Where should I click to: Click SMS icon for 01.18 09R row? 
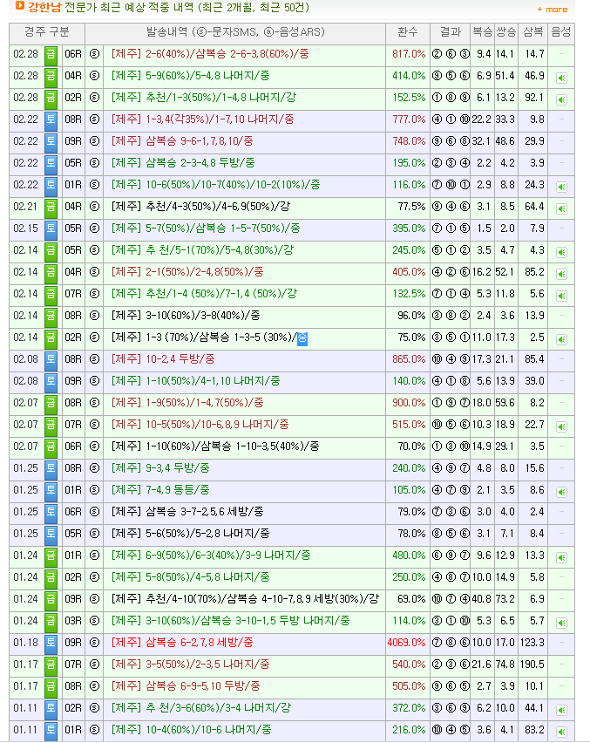click(x=94, y=643)
